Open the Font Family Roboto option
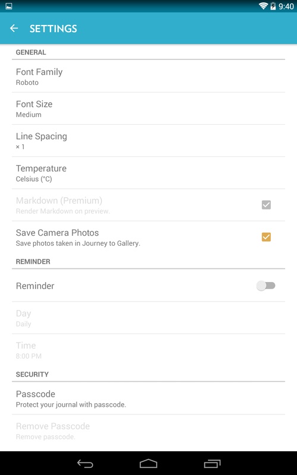 (x=148, y=77)
